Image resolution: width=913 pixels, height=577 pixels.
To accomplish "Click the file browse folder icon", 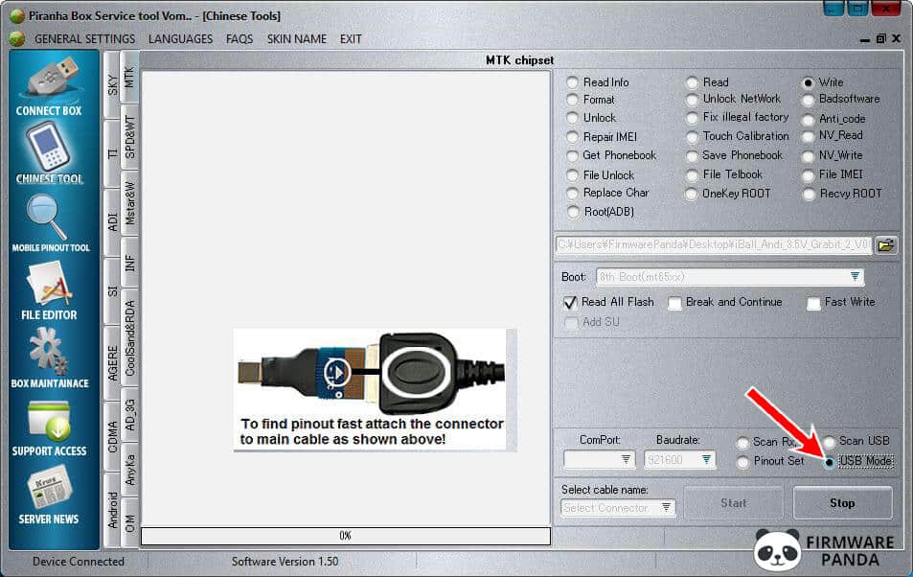I will [x=885, y=245].
